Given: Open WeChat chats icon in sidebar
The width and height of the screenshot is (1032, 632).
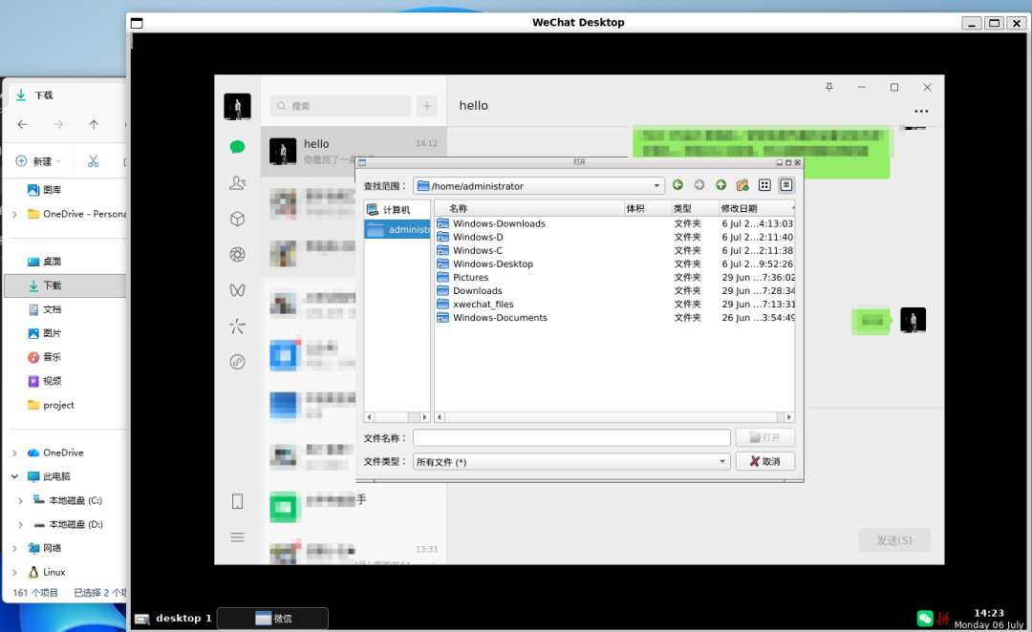Looking at the screenshot, I should pos(238,147).
